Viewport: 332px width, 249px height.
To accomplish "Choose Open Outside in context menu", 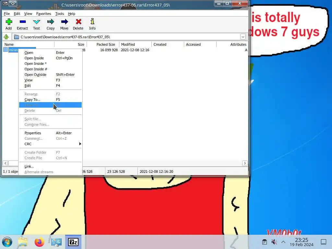I will 50,75.
